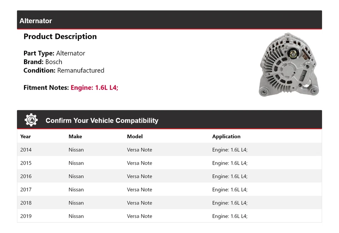Select the 2017 Versa Note model cell
Viewport: 339px width, 233px height.
click(139, 189)
